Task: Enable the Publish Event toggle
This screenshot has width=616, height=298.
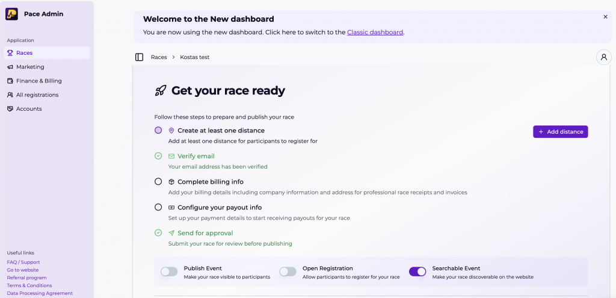Action: (x=169, y=272)
